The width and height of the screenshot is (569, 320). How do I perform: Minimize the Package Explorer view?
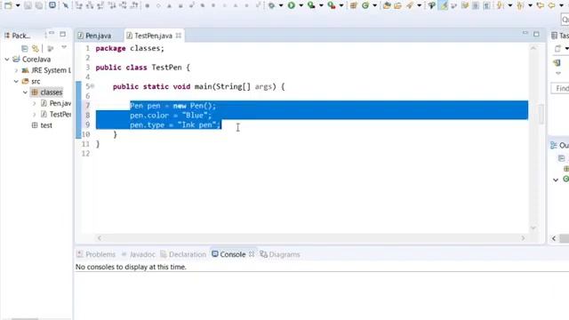pos(52,34)
